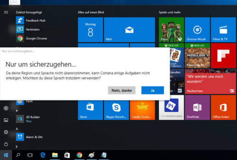Click the user account icon in Start sidebar
This screenshot has width=237, height=160.
coord(6,108)
